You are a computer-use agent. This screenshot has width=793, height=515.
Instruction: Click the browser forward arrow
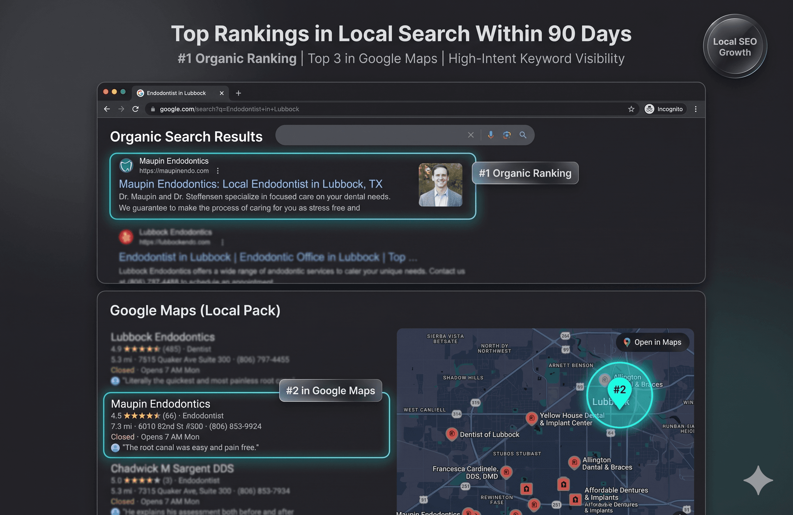(x=121, y=109)
